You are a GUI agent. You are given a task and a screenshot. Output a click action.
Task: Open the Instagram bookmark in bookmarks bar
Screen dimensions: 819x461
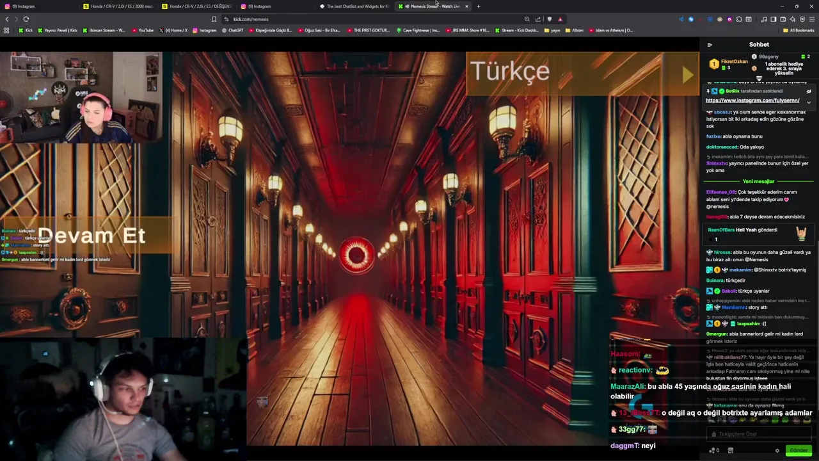coord(204,30)
